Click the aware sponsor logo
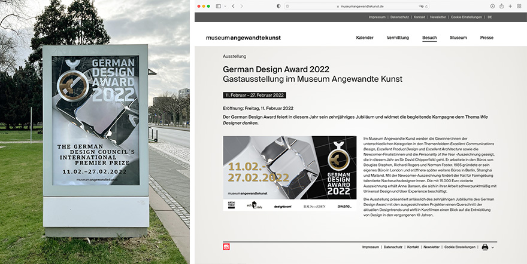527x264 pixels. coord(344,206)
